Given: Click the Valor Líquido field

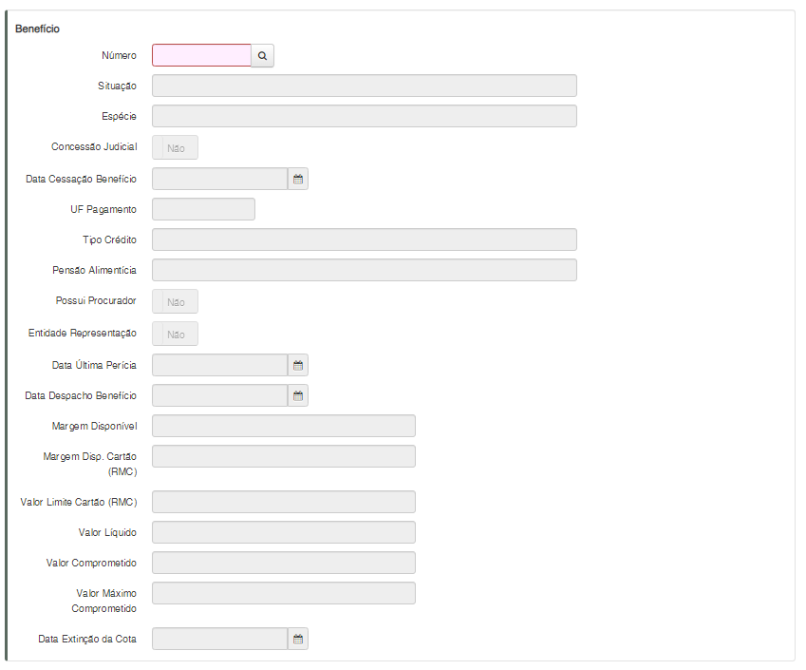Looking at the screenshot, I should [283, 532].
